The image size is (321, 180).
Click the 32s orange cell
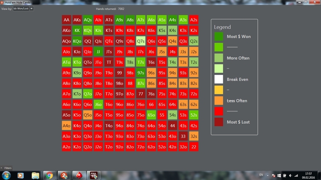(194, 136)
